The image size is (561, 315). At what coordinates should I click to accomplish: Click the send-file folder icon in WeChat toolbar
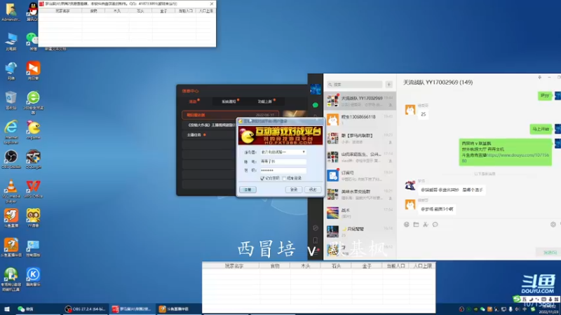click(416, 224)
